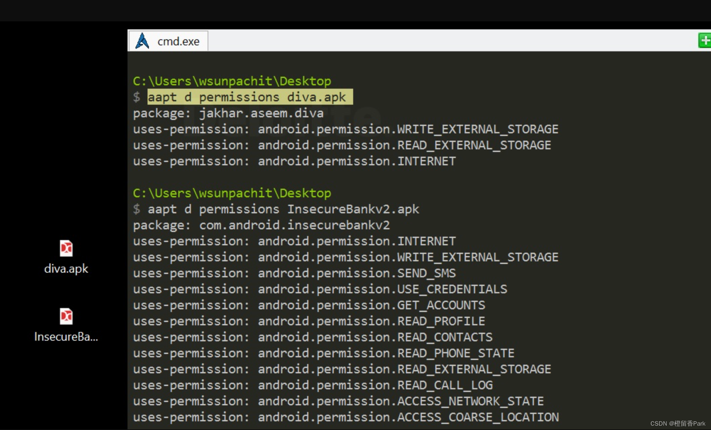Click the 'package: jakhar.aseem.diva' line
Viewport: 711px width, 430px height.
pos(228,113)
